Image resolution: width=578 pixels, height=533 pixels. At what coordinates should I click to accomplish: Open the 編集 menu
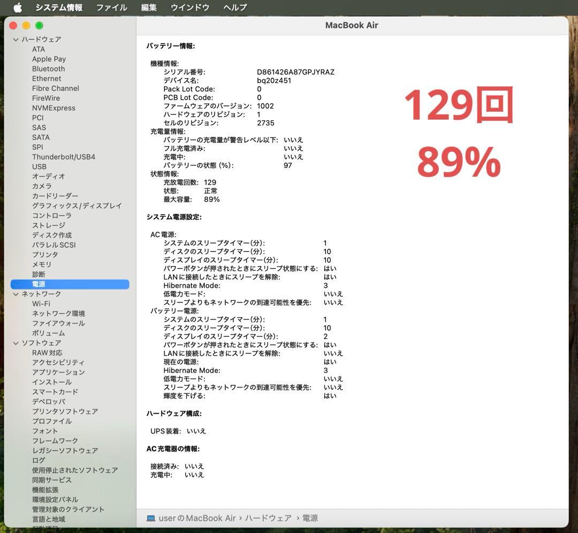click(148, 7)
